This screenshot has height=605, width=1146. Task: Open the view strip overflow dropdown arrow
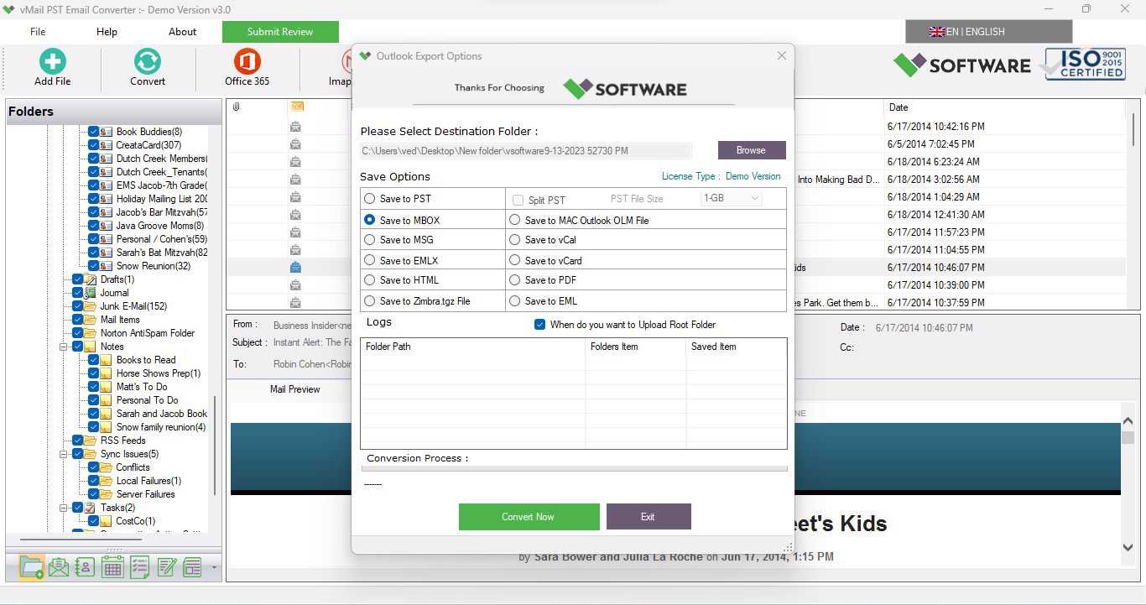tap(214, 568)
